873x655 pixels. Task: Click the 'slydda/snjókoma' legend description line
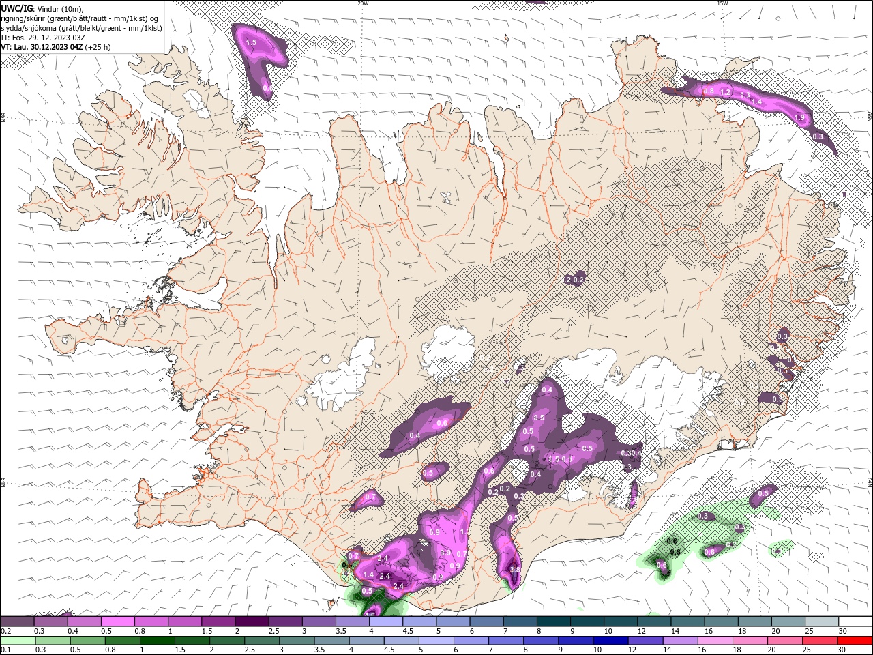(x=81, y=28)
